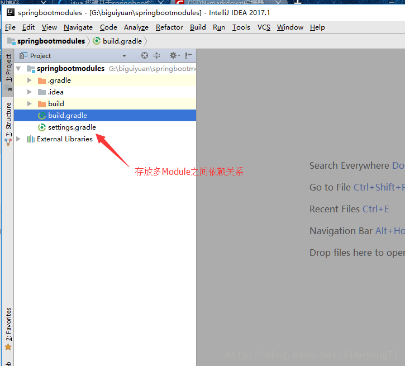Click the Gradle icon beside settings.gradle

41,127
